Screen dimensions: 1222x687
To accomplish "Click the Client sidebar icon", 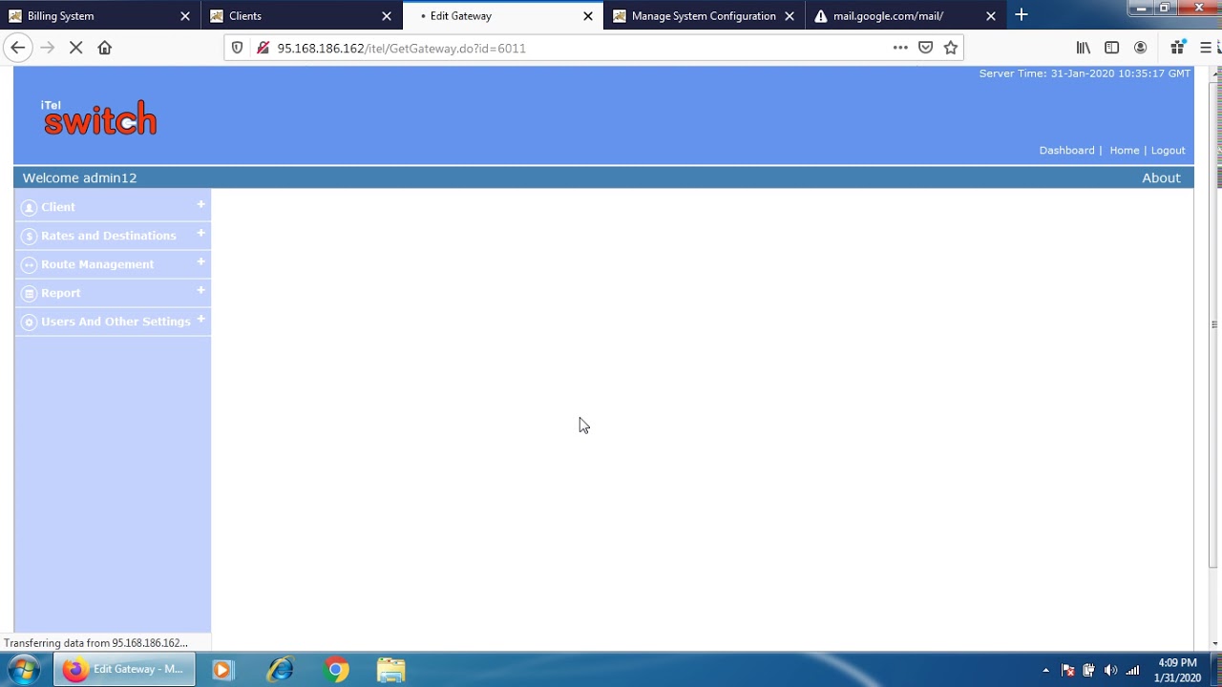I will tap(29, 208).
